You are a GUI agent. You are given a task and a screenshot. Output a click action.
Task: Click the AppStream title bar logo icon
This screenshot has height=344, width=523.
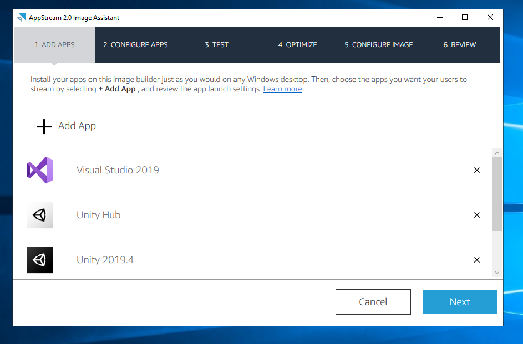pyautogui.click(x=22, y=17)
